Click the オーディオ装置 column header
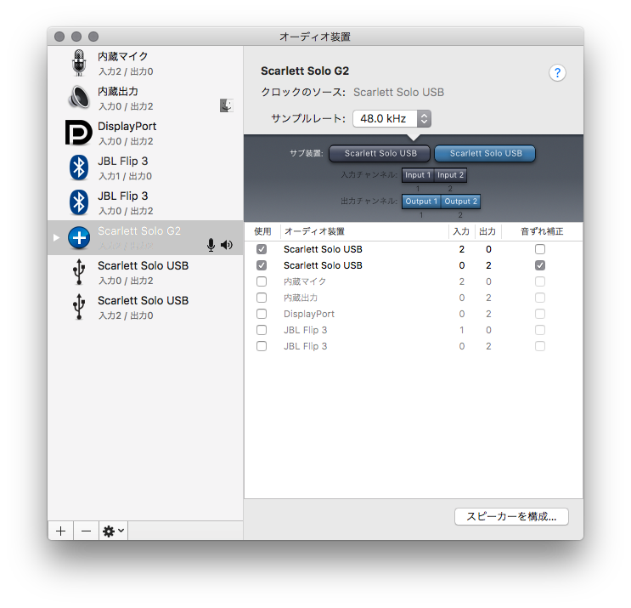631x608 pixels. pos(364,231)
